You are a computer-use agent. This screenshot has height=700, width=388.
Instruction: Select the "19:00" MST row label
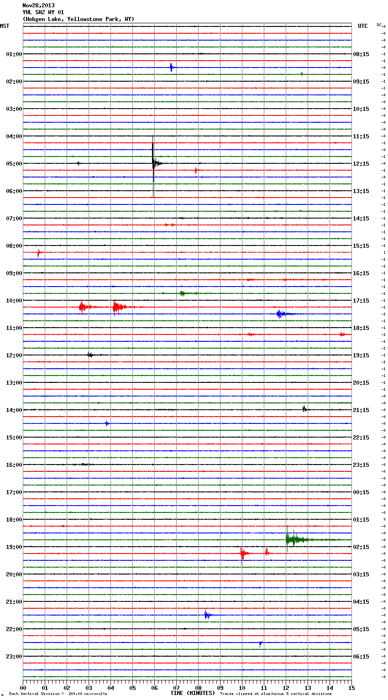click(x=14, y=547)
